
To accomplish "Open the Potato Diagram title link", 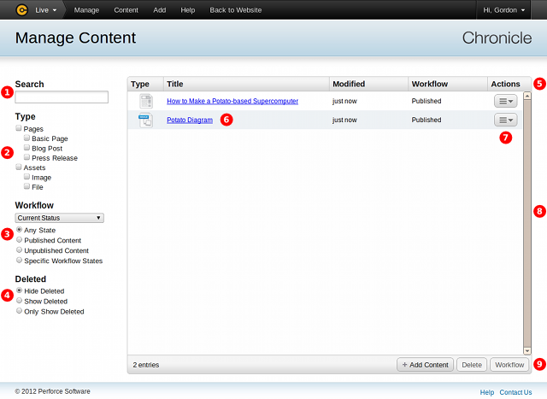I will [x=190, y=120].
